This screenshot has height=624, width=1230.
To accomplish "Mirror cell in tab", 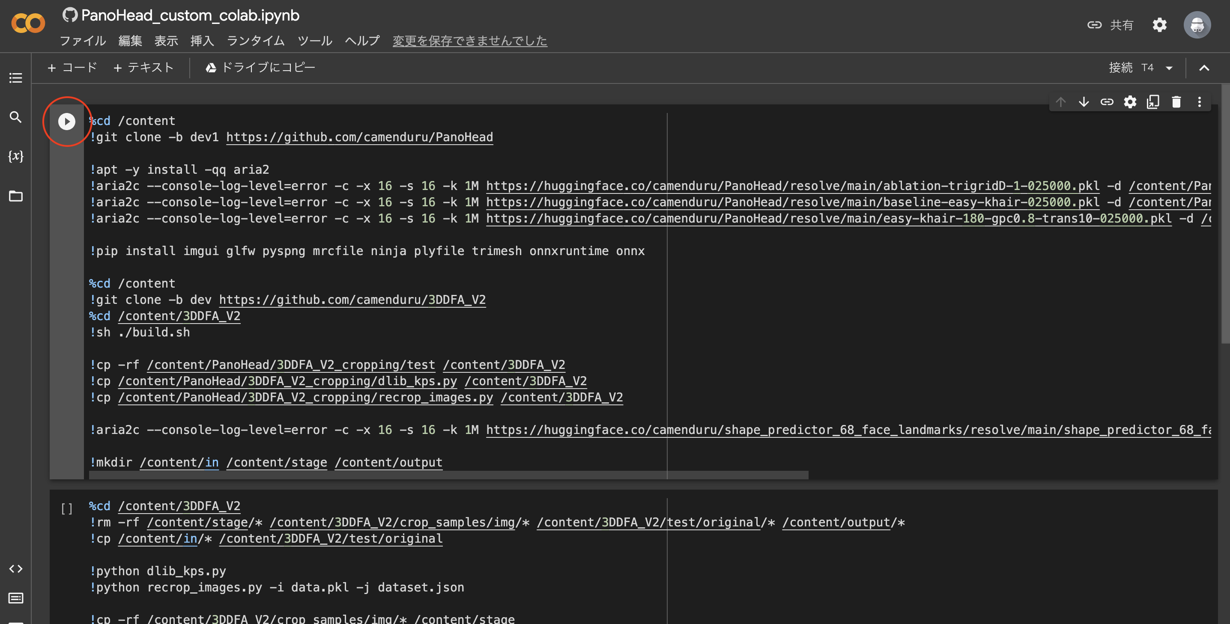I will pos(1153,101).
